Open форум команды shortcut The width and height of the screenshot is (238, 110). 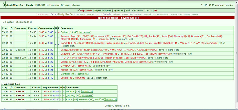[191, 14]
